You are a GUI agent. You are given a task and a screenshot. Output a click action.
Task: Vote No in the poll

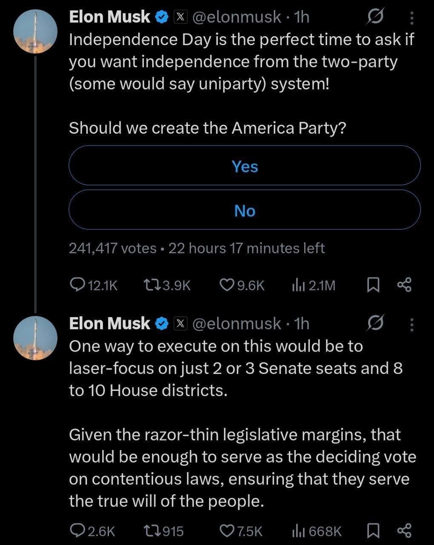pos(245,210)
